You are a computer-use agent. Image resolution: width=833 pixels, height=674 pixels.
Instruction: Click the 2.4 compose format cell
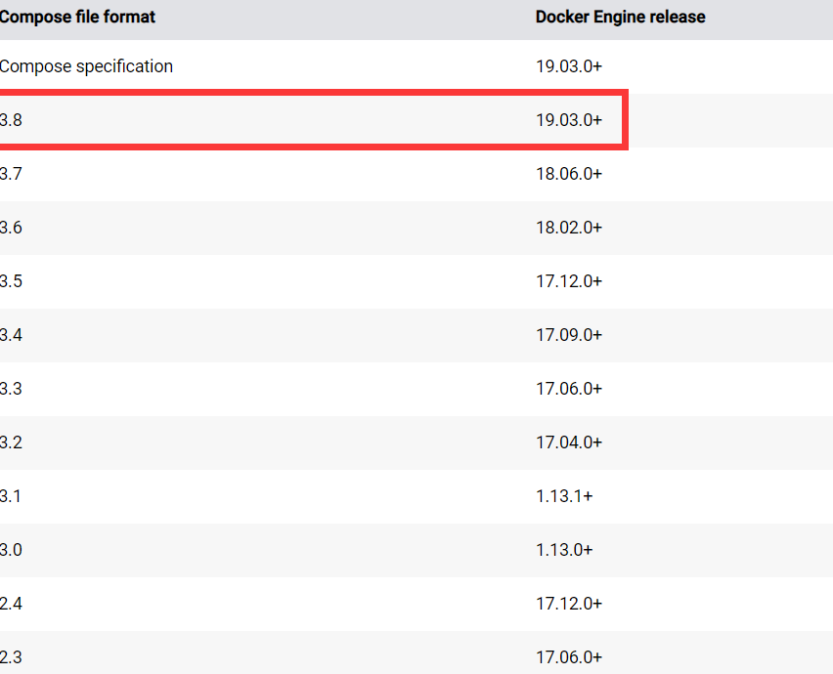(x=11, y=604)
